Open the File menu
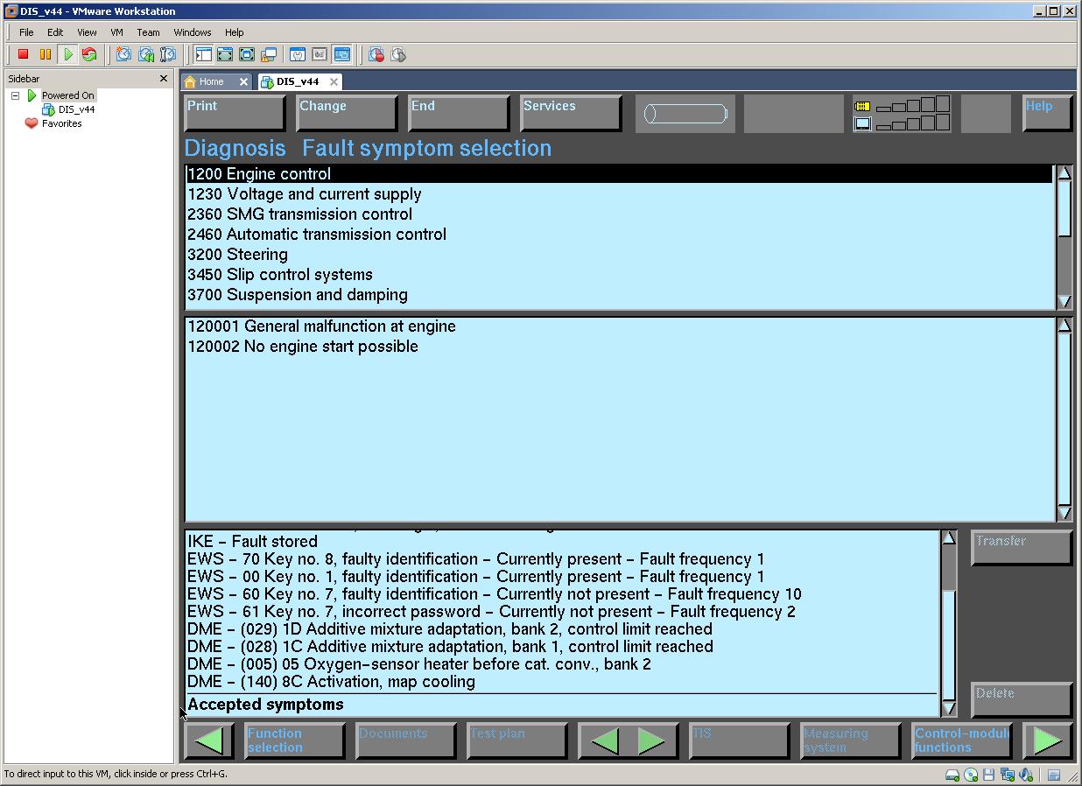The height and width of the screenshot is (786, 1082). pos(26,32)
